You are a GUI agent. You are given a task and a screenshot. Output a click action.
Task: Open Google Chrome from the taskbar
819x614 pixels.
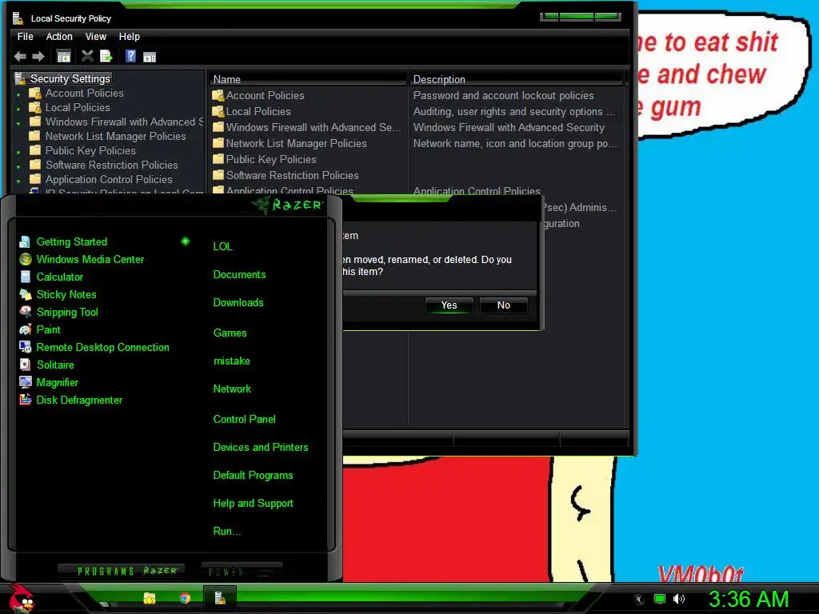point(185,598)
